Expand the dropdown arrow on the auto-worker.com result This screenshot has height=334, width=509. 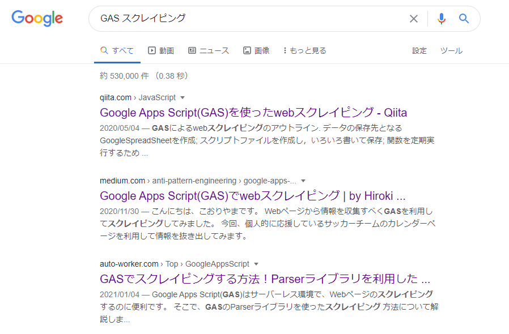click(x=256, y=264)
